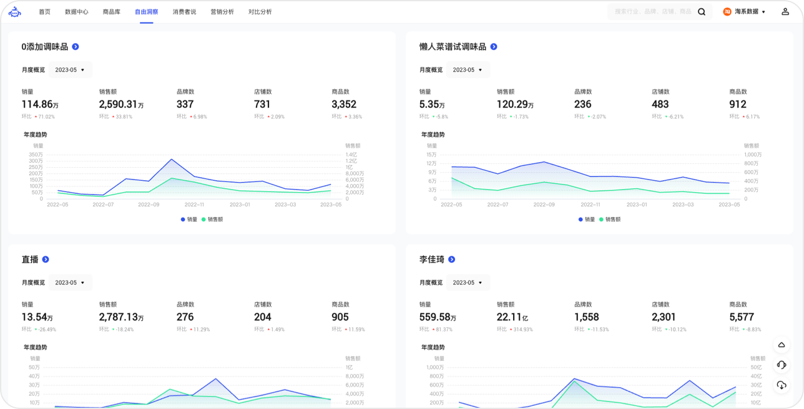Image resolution: width=804 pixels, height=409 pixels.
Task: Click the 905 product count value
Action: (x=340, y=317)
